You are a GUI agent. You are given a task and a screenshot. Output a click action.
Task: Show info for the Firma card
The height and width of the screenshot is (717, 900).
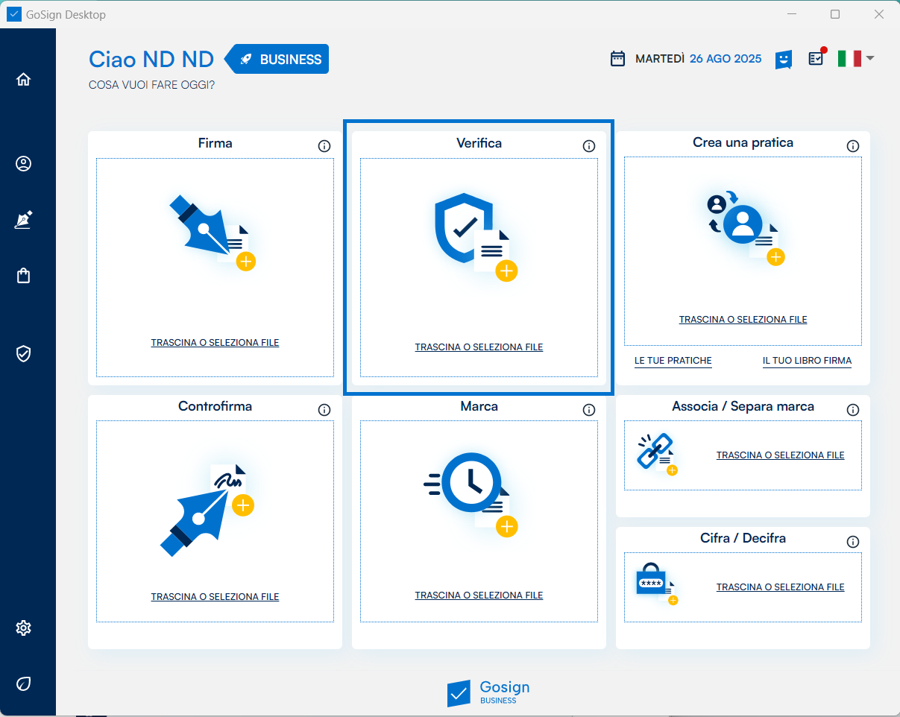(x=324, y=146)
